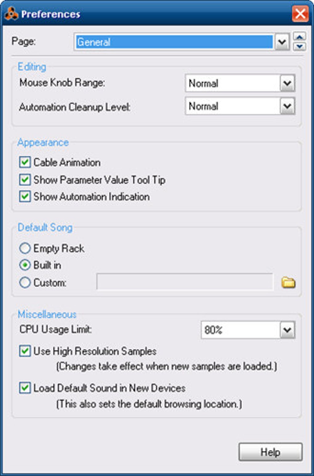Screen dimensions: 314x476
Task: Click the Help button
Action: pos(270,452)
